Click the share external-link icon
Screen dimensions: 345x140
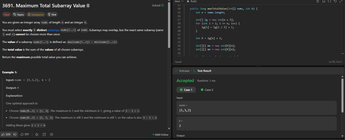[44, 135]
